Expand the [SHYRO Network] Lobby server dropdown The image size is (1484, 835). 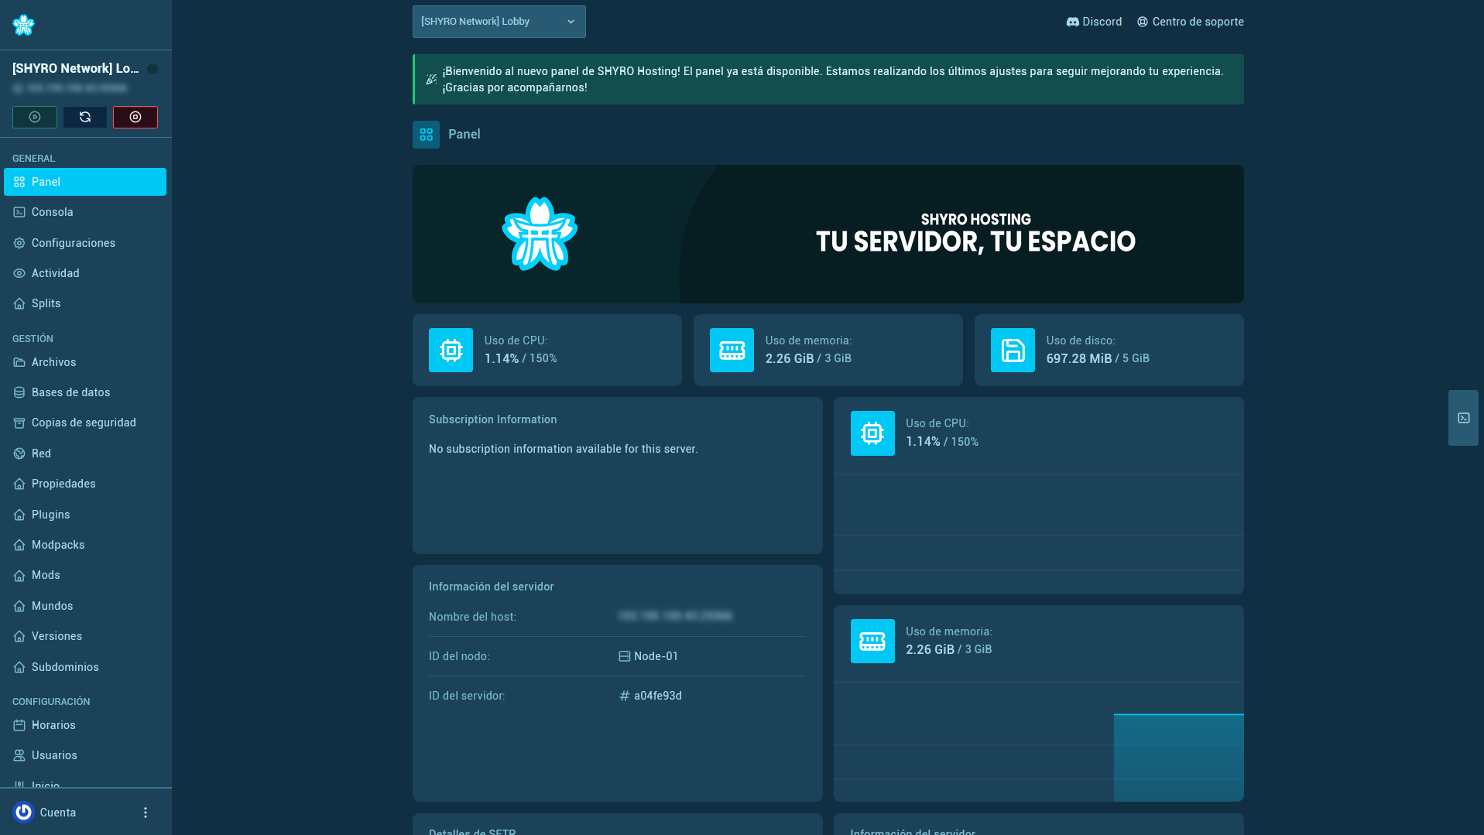pos(499,22)
